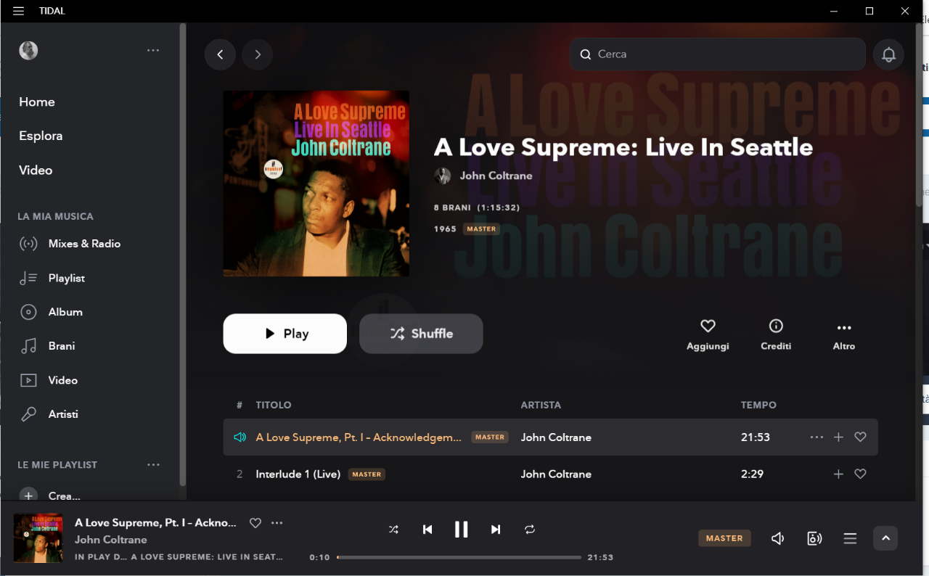
Task: Expand now playing view with chevron up
Action: point(885,538)
